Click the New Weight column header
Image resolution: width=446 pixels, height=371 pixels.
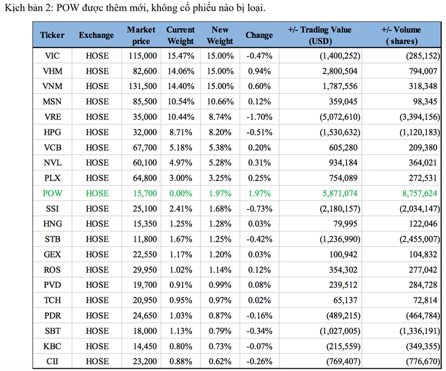point(220,35)
